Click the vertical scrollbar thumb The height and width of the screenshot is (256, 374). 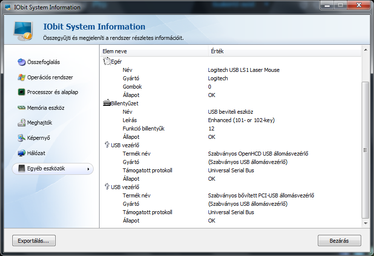click(x=366, y=150)
